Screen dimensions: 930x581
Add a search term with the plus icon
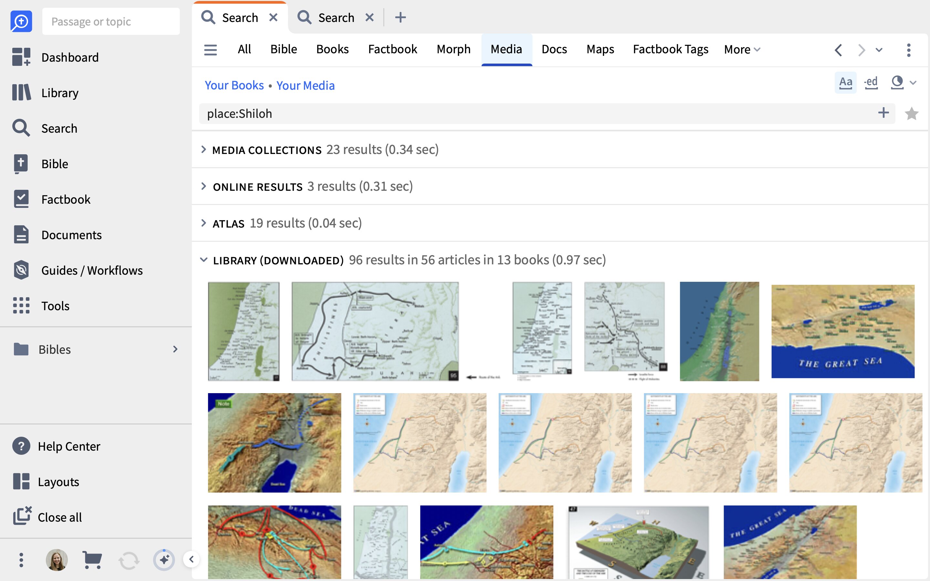pos(883,113)
